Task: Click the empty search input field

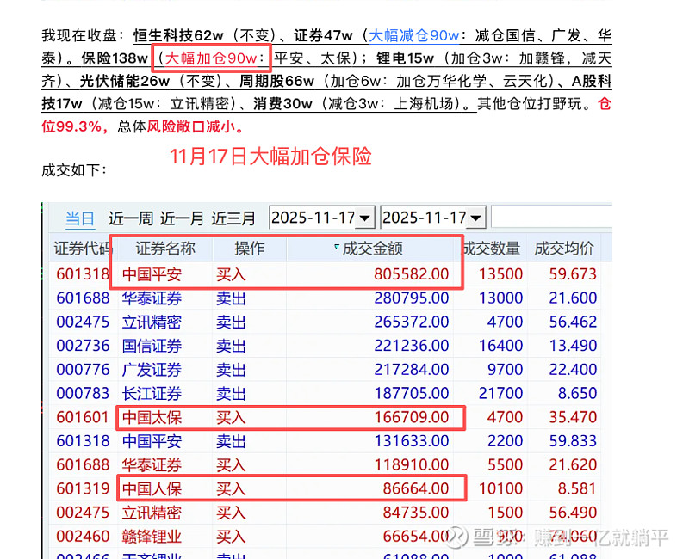Action: (551, 217)
